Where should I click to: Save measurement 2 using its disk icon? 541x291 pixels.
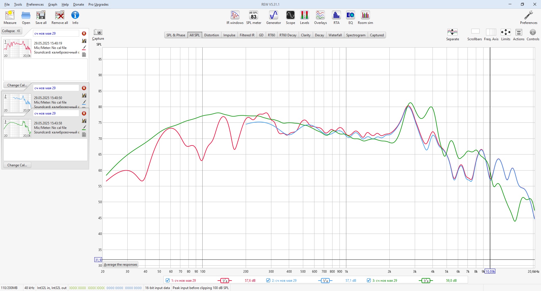(x=84, y=95)
